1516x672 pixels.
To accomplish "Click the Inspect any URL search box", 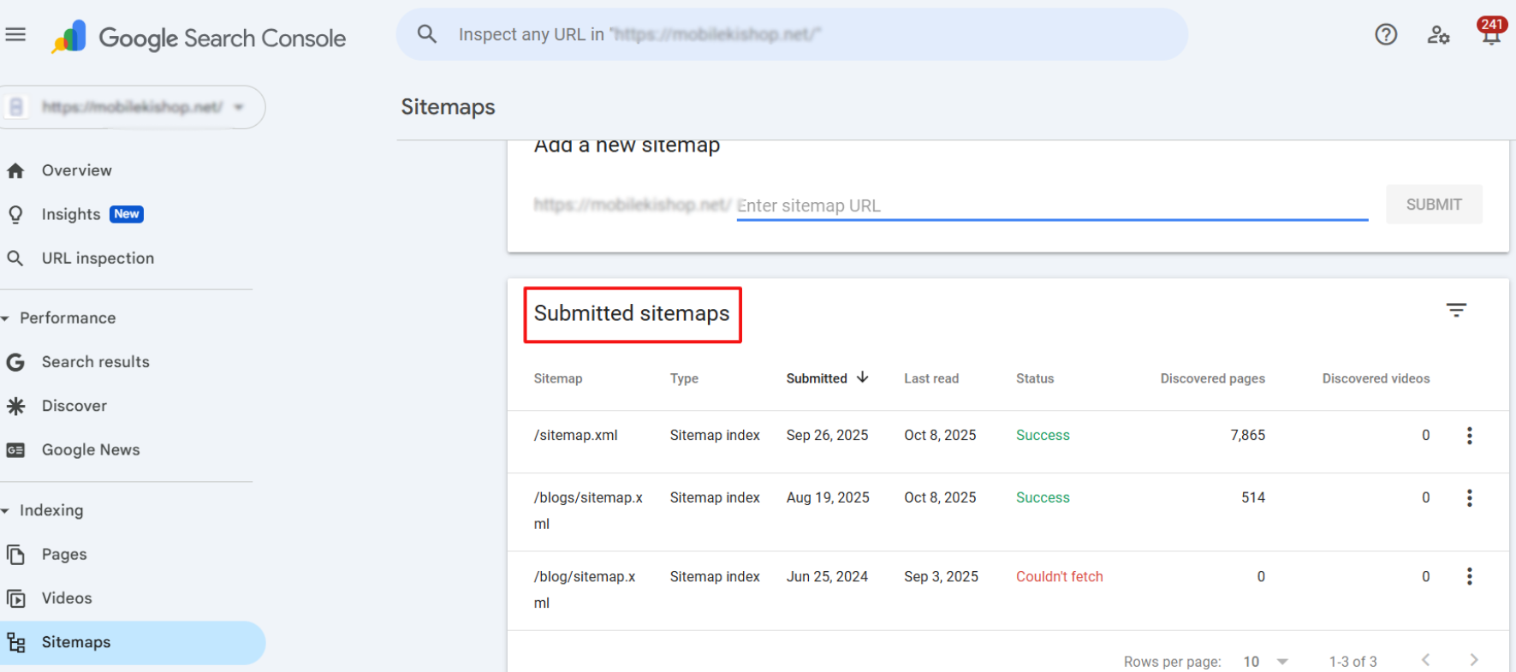I will 792,34.
